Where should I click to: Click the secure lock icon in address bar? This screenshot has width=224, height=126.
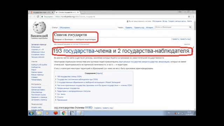pyautogui.click(x=42, y=17)
